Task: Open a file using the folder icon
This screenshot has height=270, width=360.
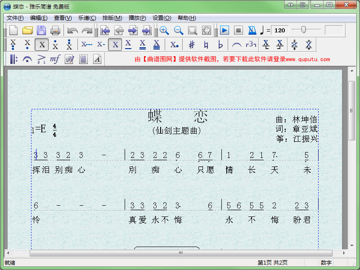Action: (x=27, y=30)
